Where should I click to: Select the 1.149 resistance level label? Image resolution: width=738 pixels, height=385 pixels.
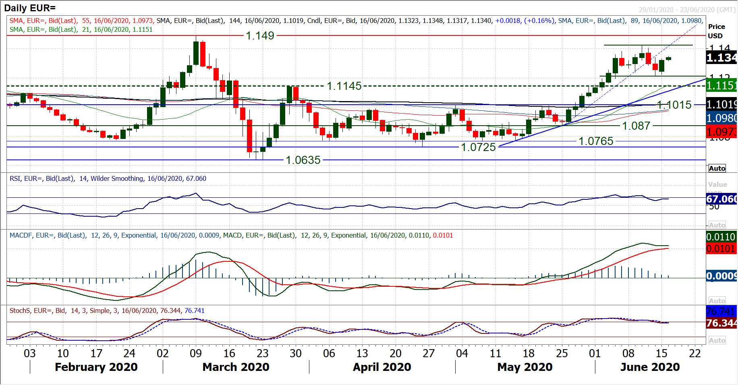(x=260, y=36)
